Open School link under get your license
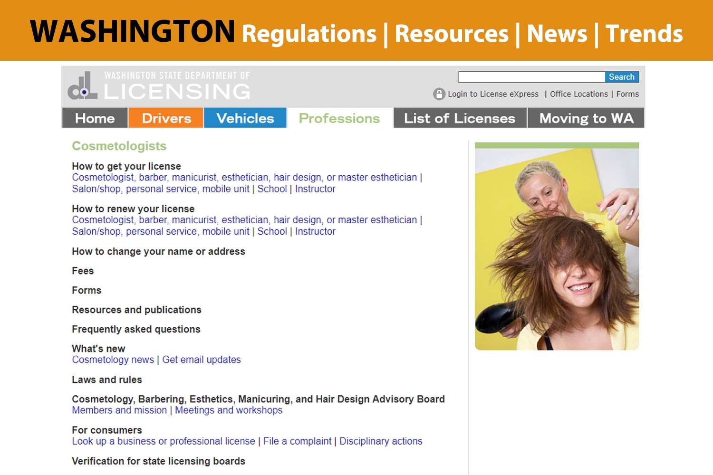Screen dimensions: 713x475 272,189
